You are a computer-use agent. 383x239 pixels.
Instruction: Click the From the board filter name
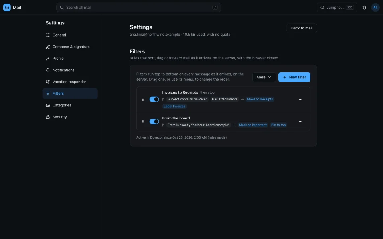pyautogui.click(x=176, y=118)
